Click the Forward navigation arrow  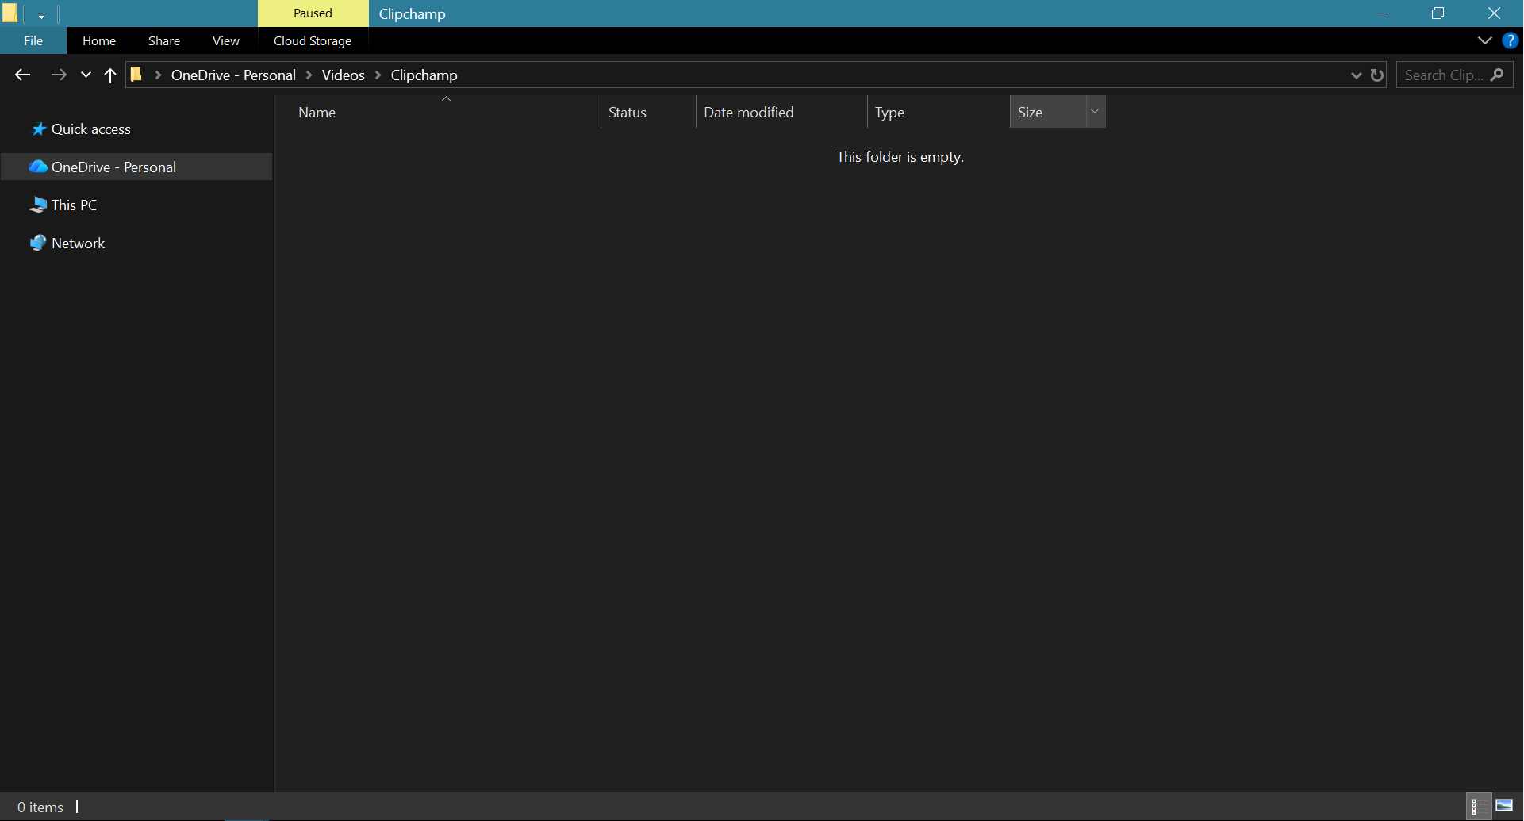coord(59,75)
